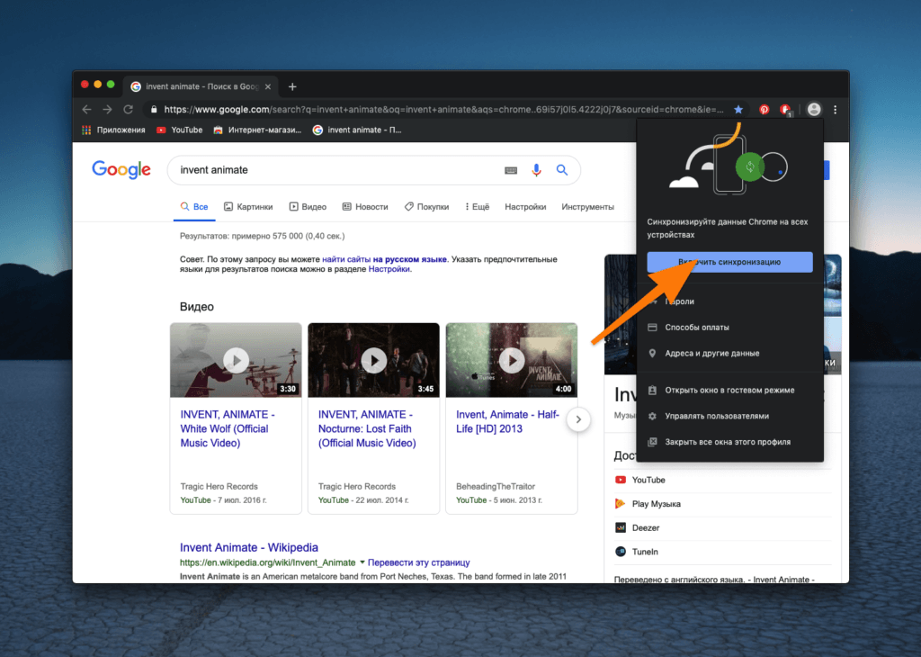Follow найти сайты на русском языке link
The width and height of the screenshot is (921, 657).
[384, 259]
